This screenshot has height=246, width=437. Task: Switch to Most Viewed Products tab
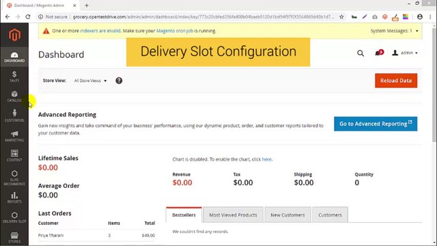(234, 215)
